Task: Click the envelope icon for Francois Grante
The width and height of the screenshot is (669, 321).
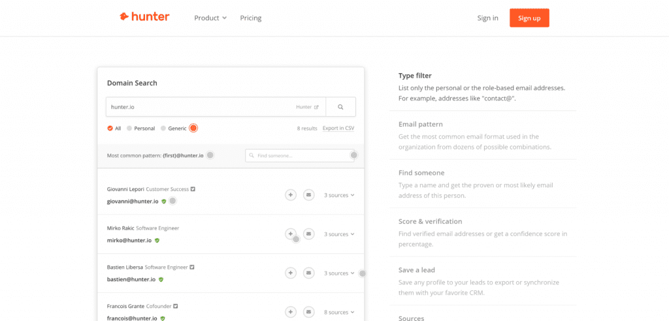Action: pyautogui.click(x=309, y=312)
